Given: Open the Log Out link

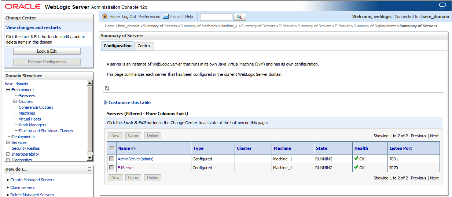Looking at the screenshot, I should [x=129, y=16].
